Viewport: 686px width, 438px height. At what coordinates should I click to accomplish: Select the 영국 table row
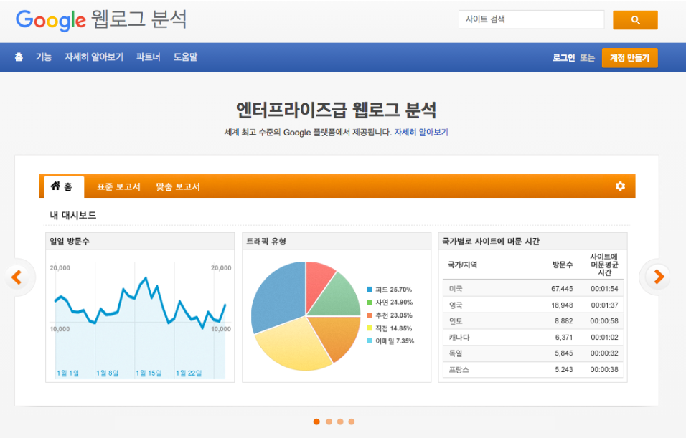coord(533,305)
